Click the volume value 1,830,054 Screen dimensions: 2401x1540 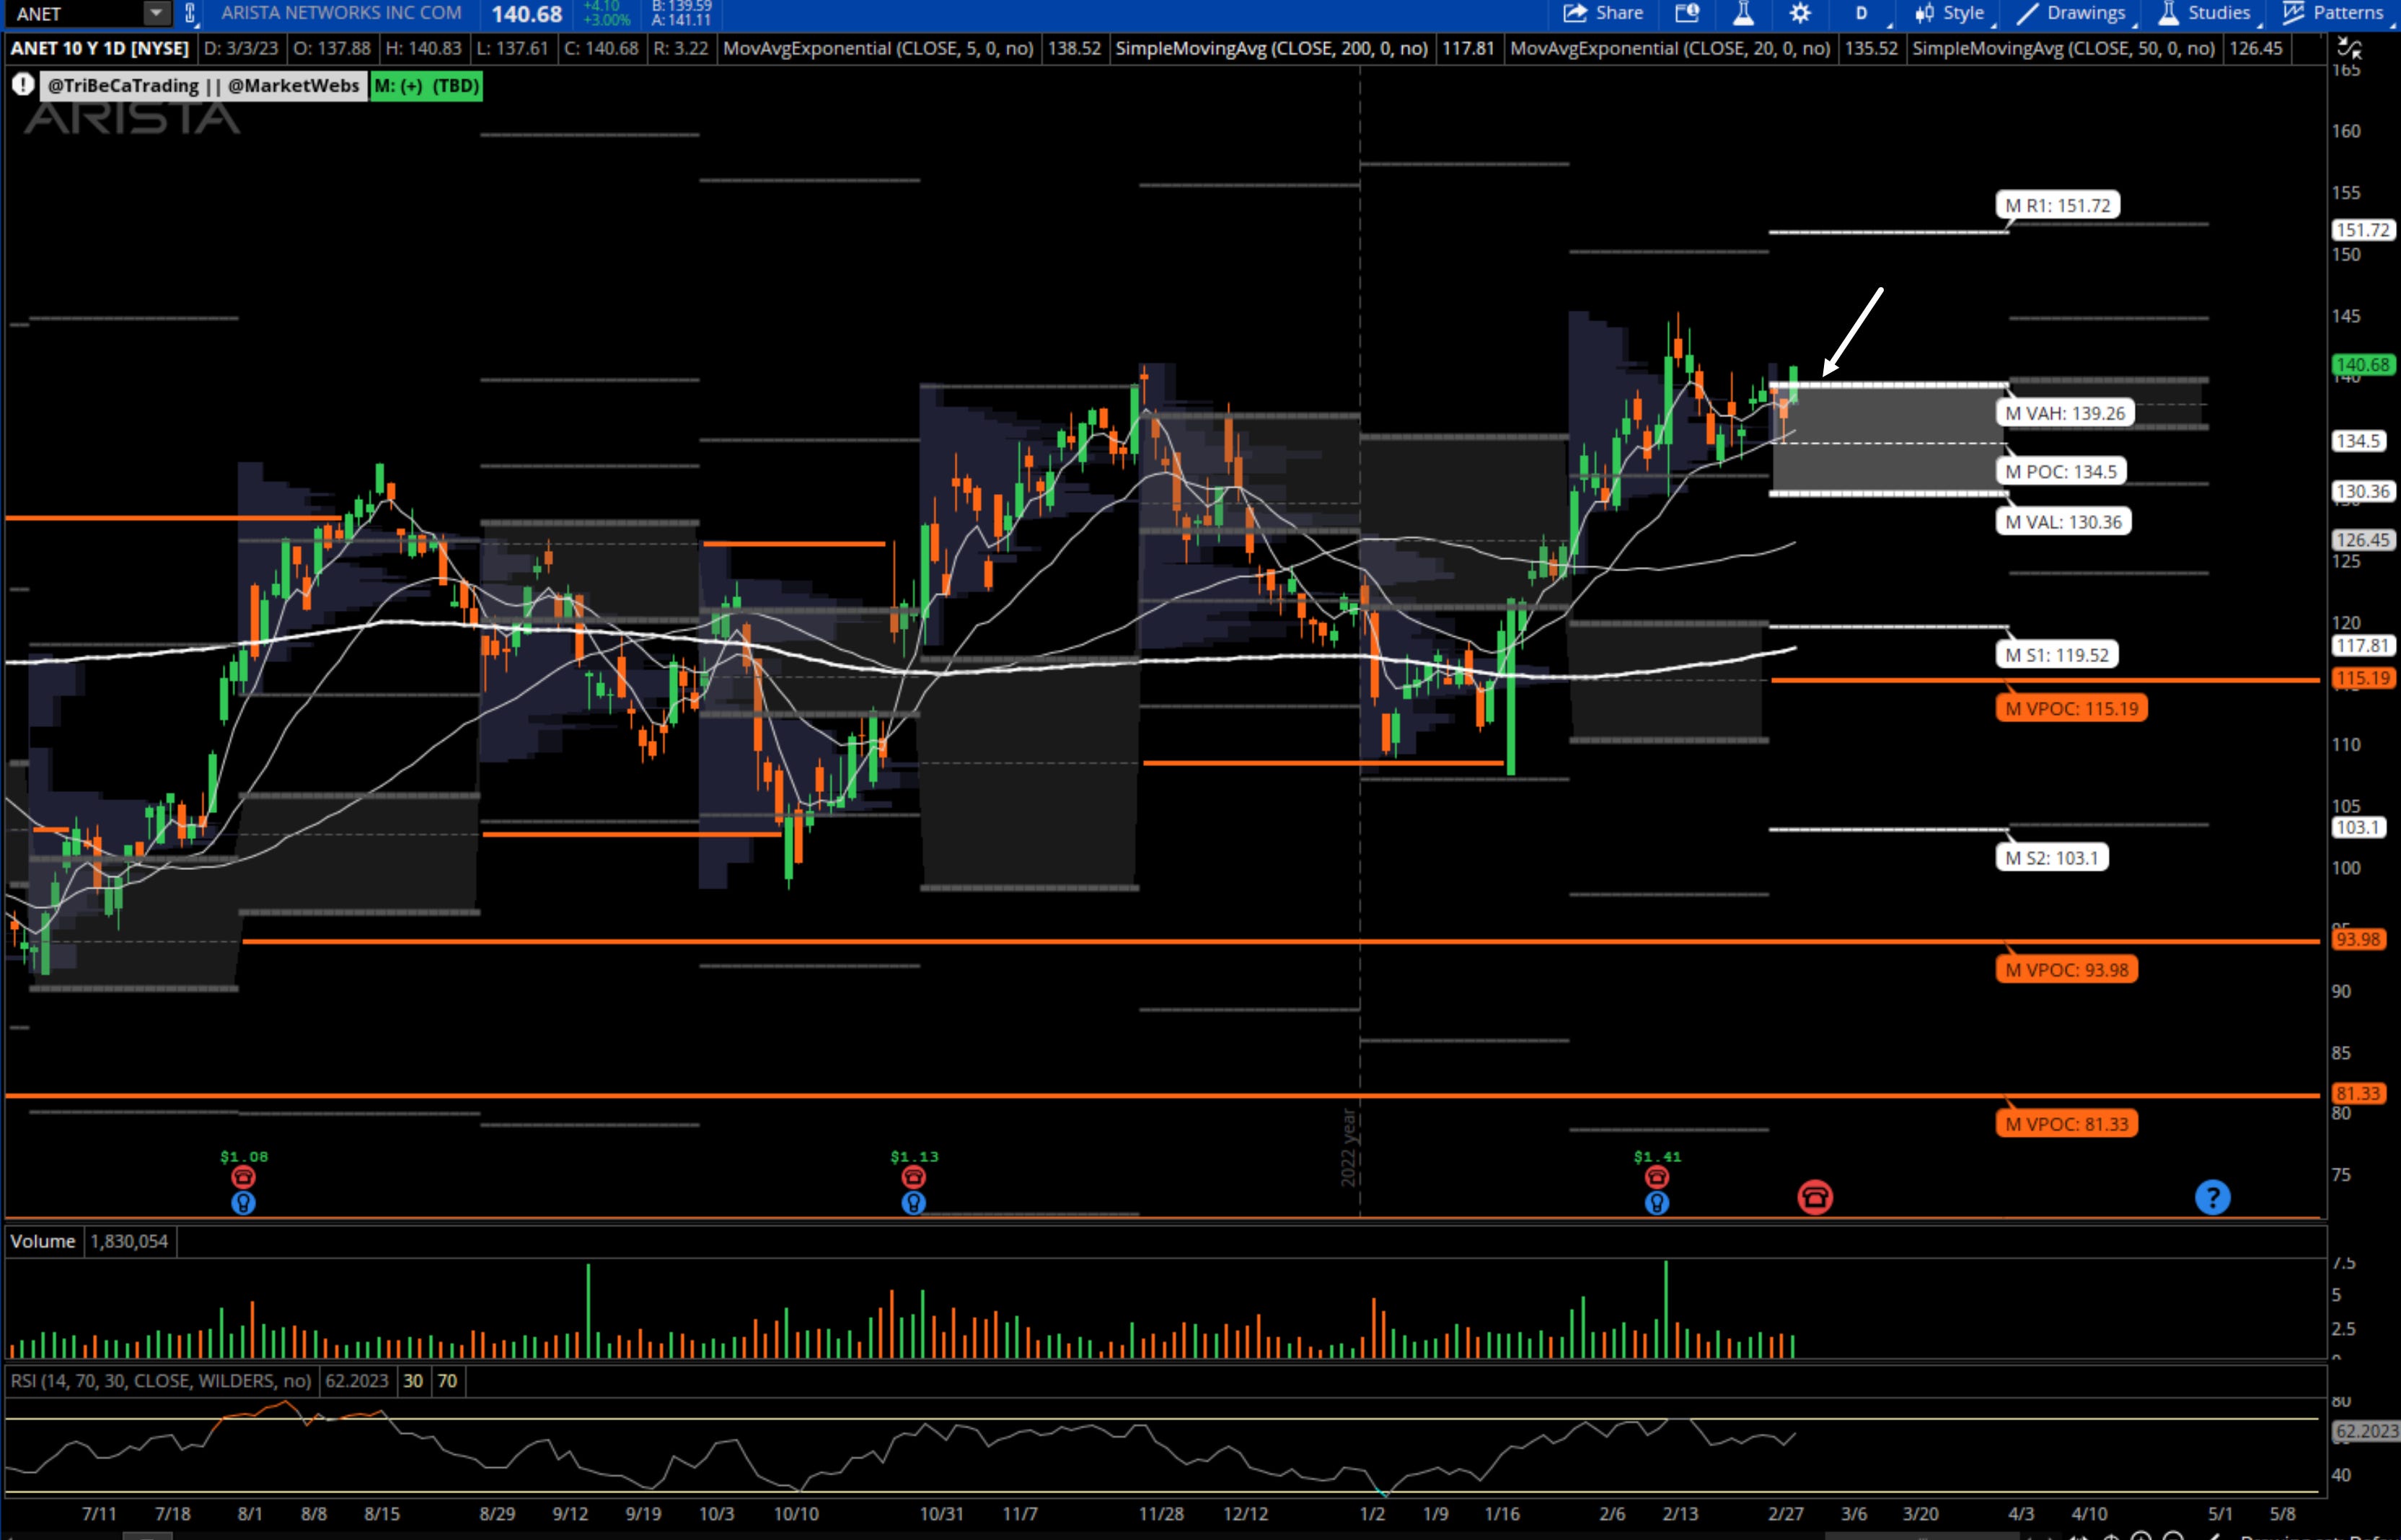click(129, 1241)
